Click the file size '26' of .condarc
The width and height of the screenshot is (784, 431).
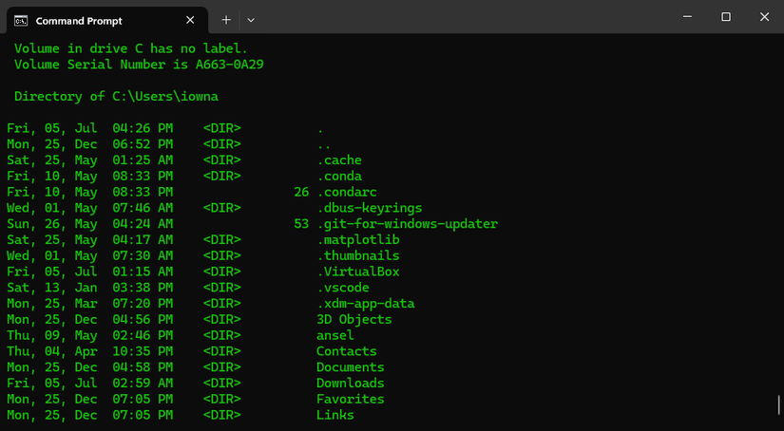point(301,193)
